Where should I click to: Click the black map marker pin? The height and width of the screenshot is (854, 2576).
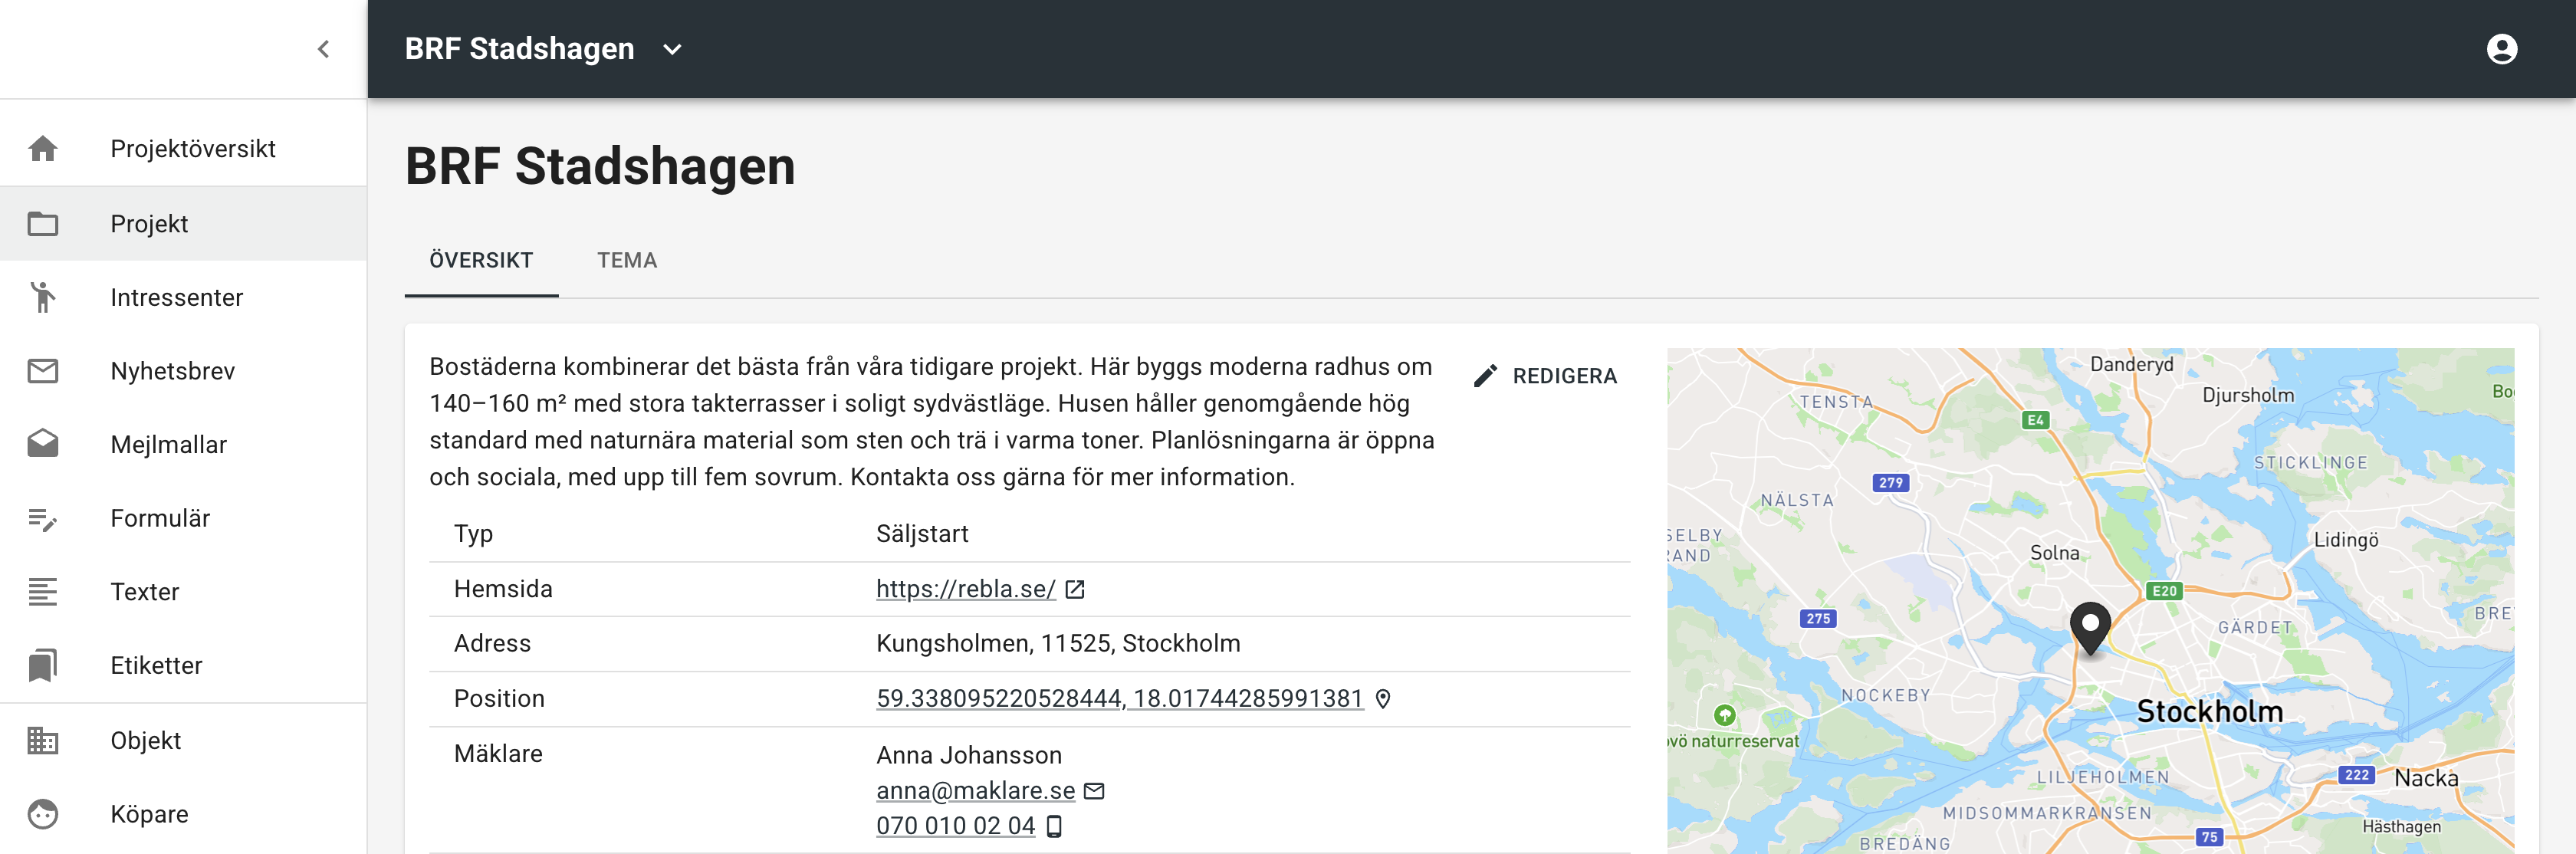click(x=2090, y=628)
